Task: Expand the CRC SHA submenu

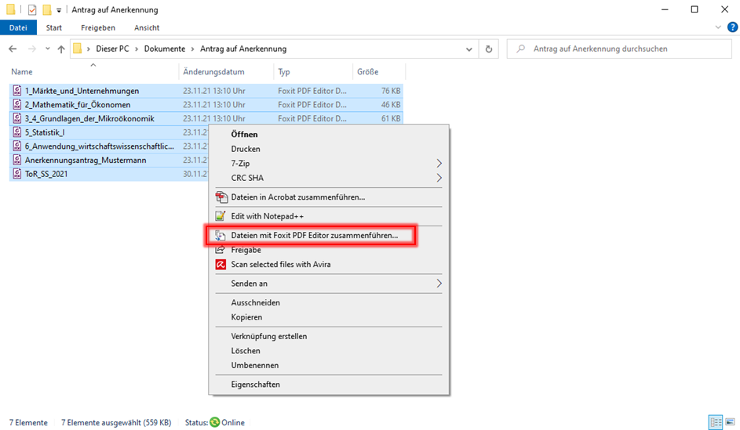Action: (439, 178)
